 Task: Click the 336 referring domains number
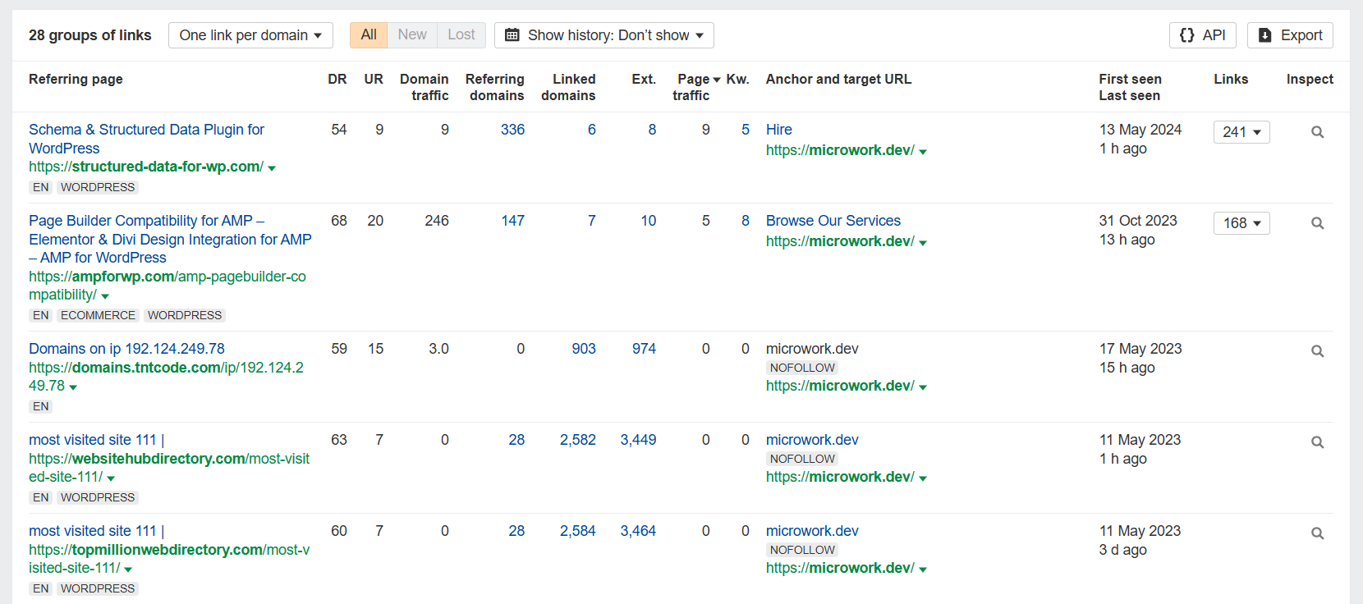point(512,130)
